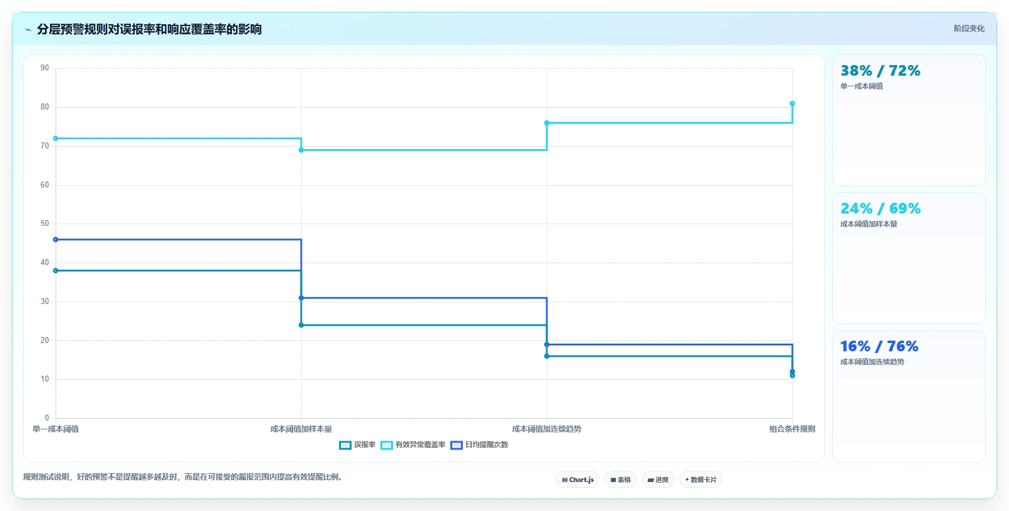Select the 数据卡片 chip
Screen dimensions: 1009x511
(x=701, y=480)
